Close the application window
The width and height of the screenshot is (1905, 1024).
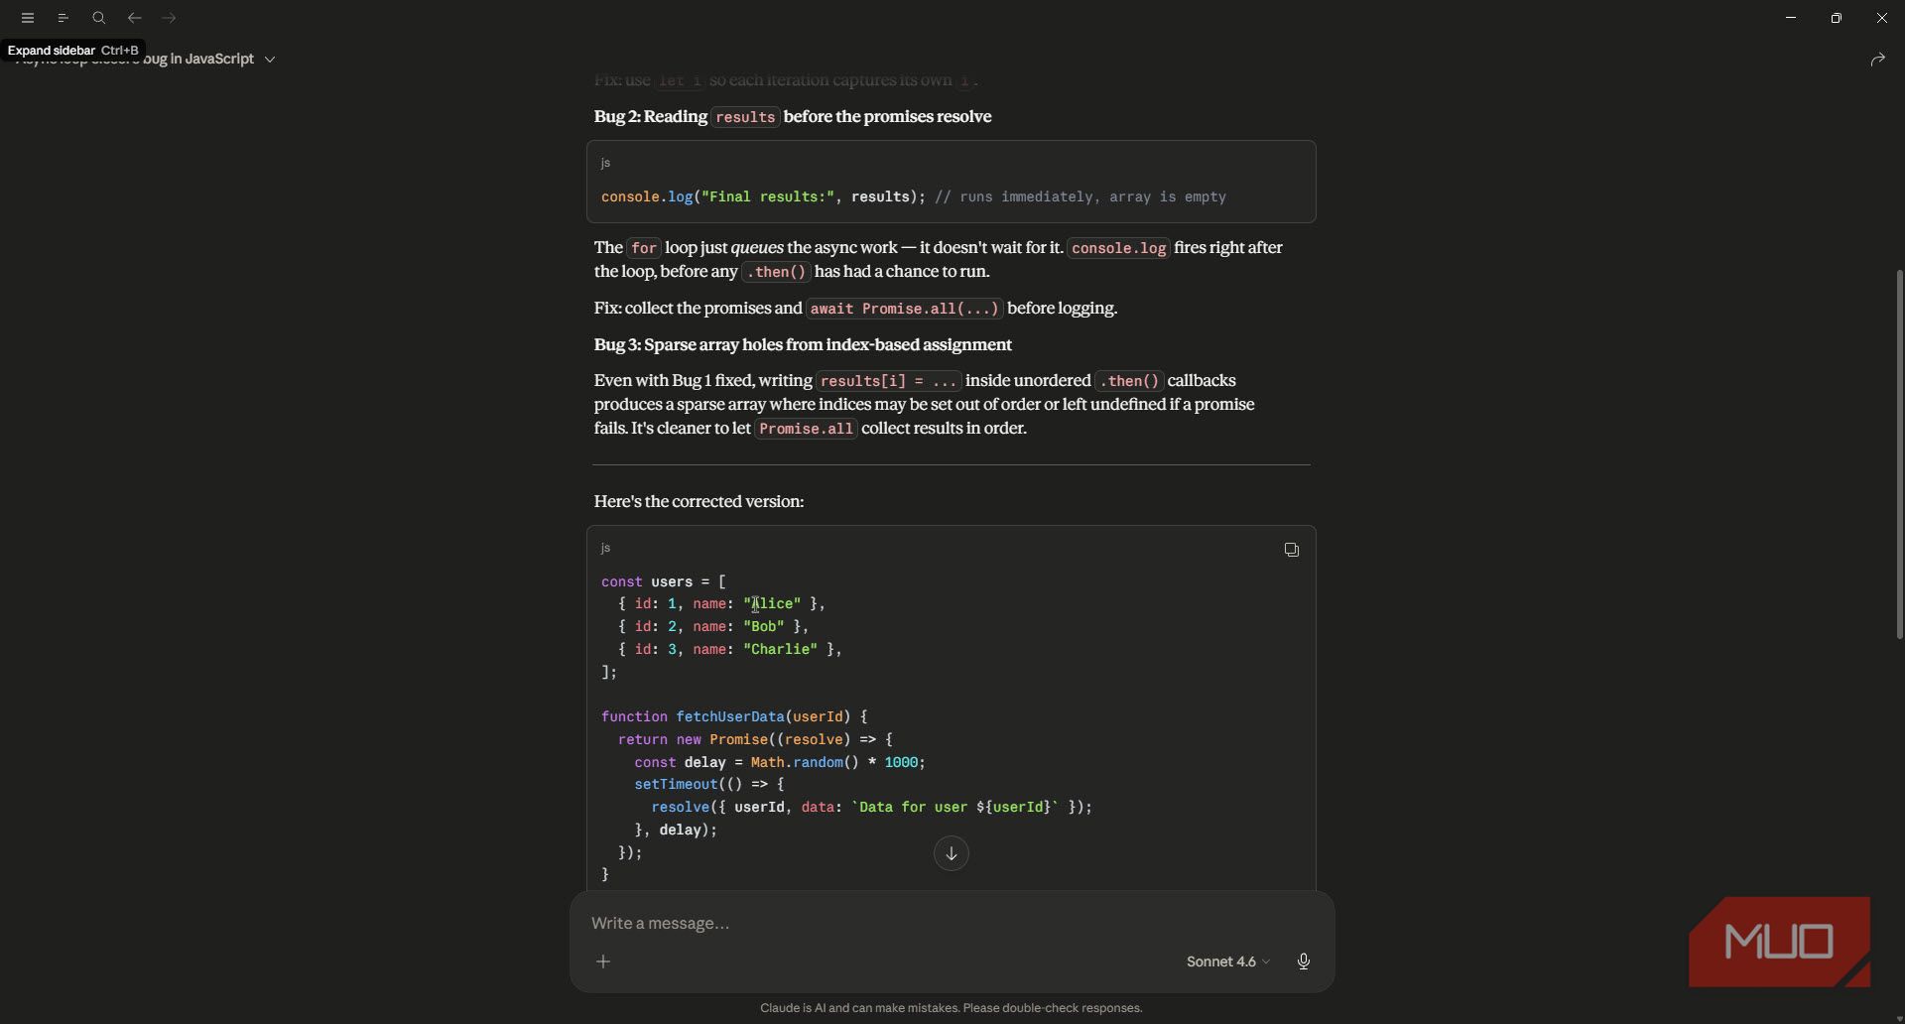1882,18
